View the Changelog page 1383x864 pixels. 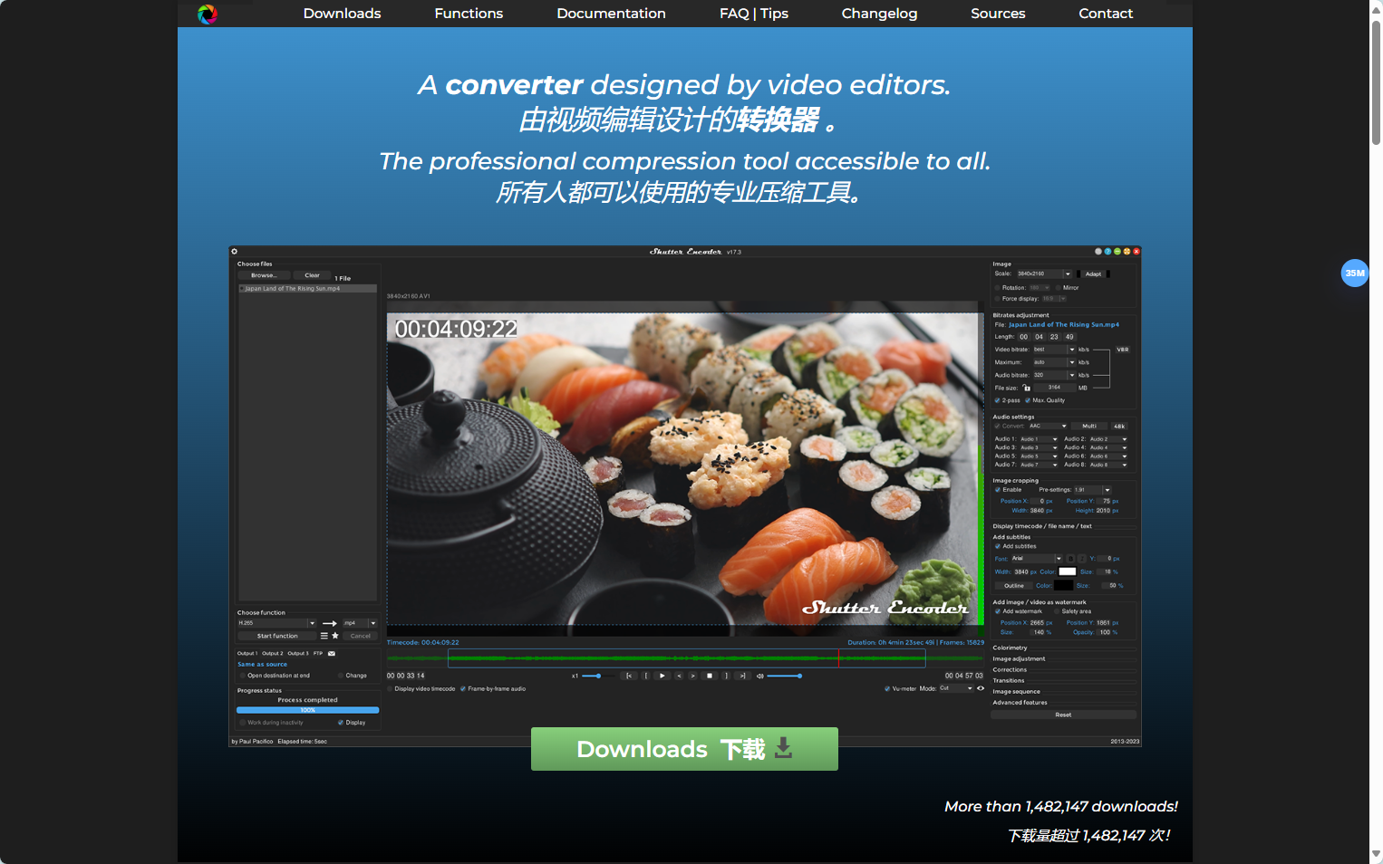[879, 14]
